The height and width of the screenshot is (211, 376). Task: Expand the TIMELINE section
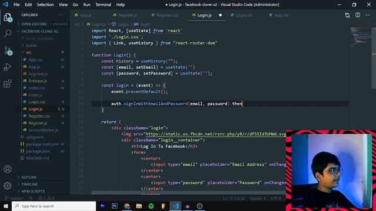click(x=43, y=184)
